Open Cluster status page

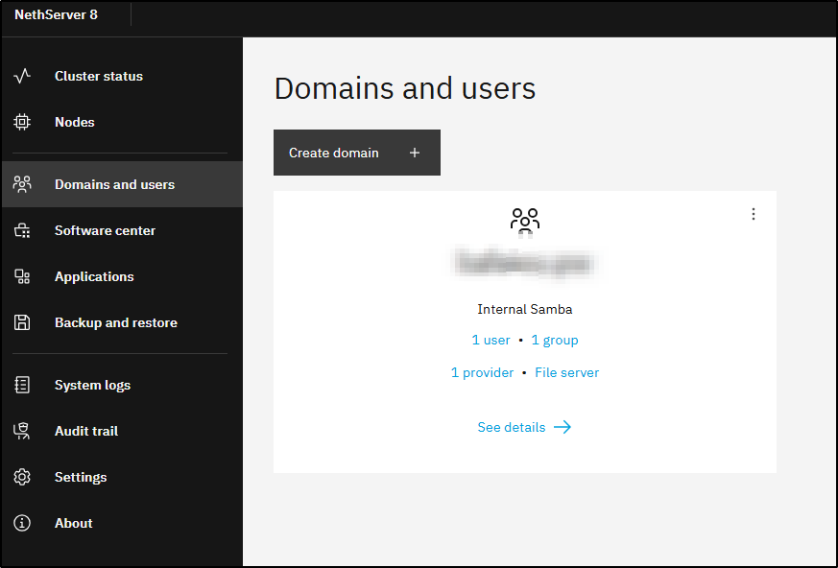(x=122, y=76)
